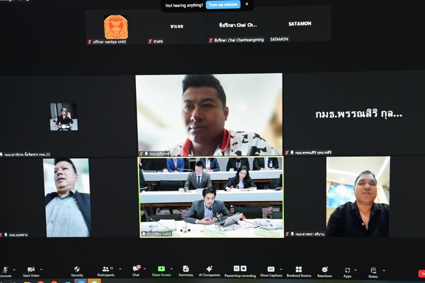Select the officer nantiya cmt3 participant thumbnail
The width and height of the screenshot is (425, 283).
point(116,27)
